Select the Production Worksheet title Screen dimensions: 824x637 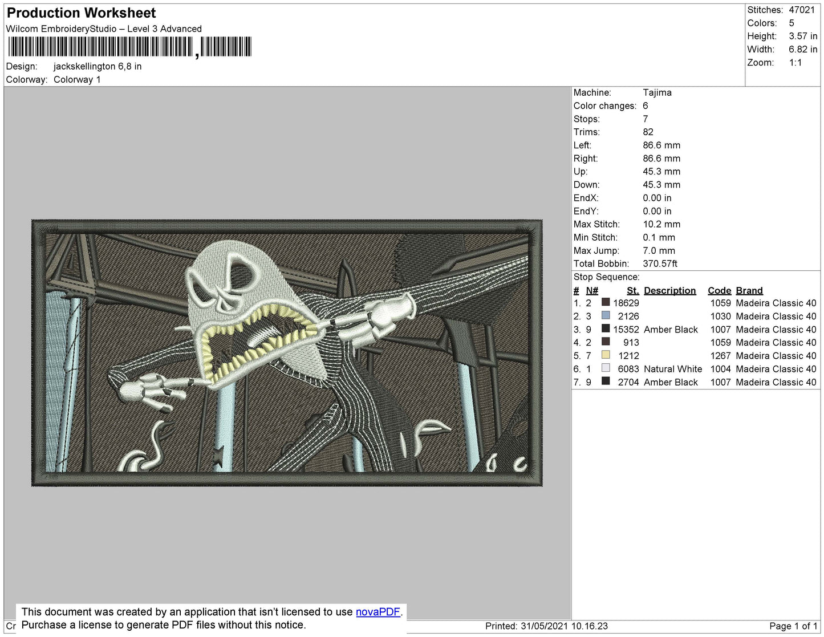point(81,13)
